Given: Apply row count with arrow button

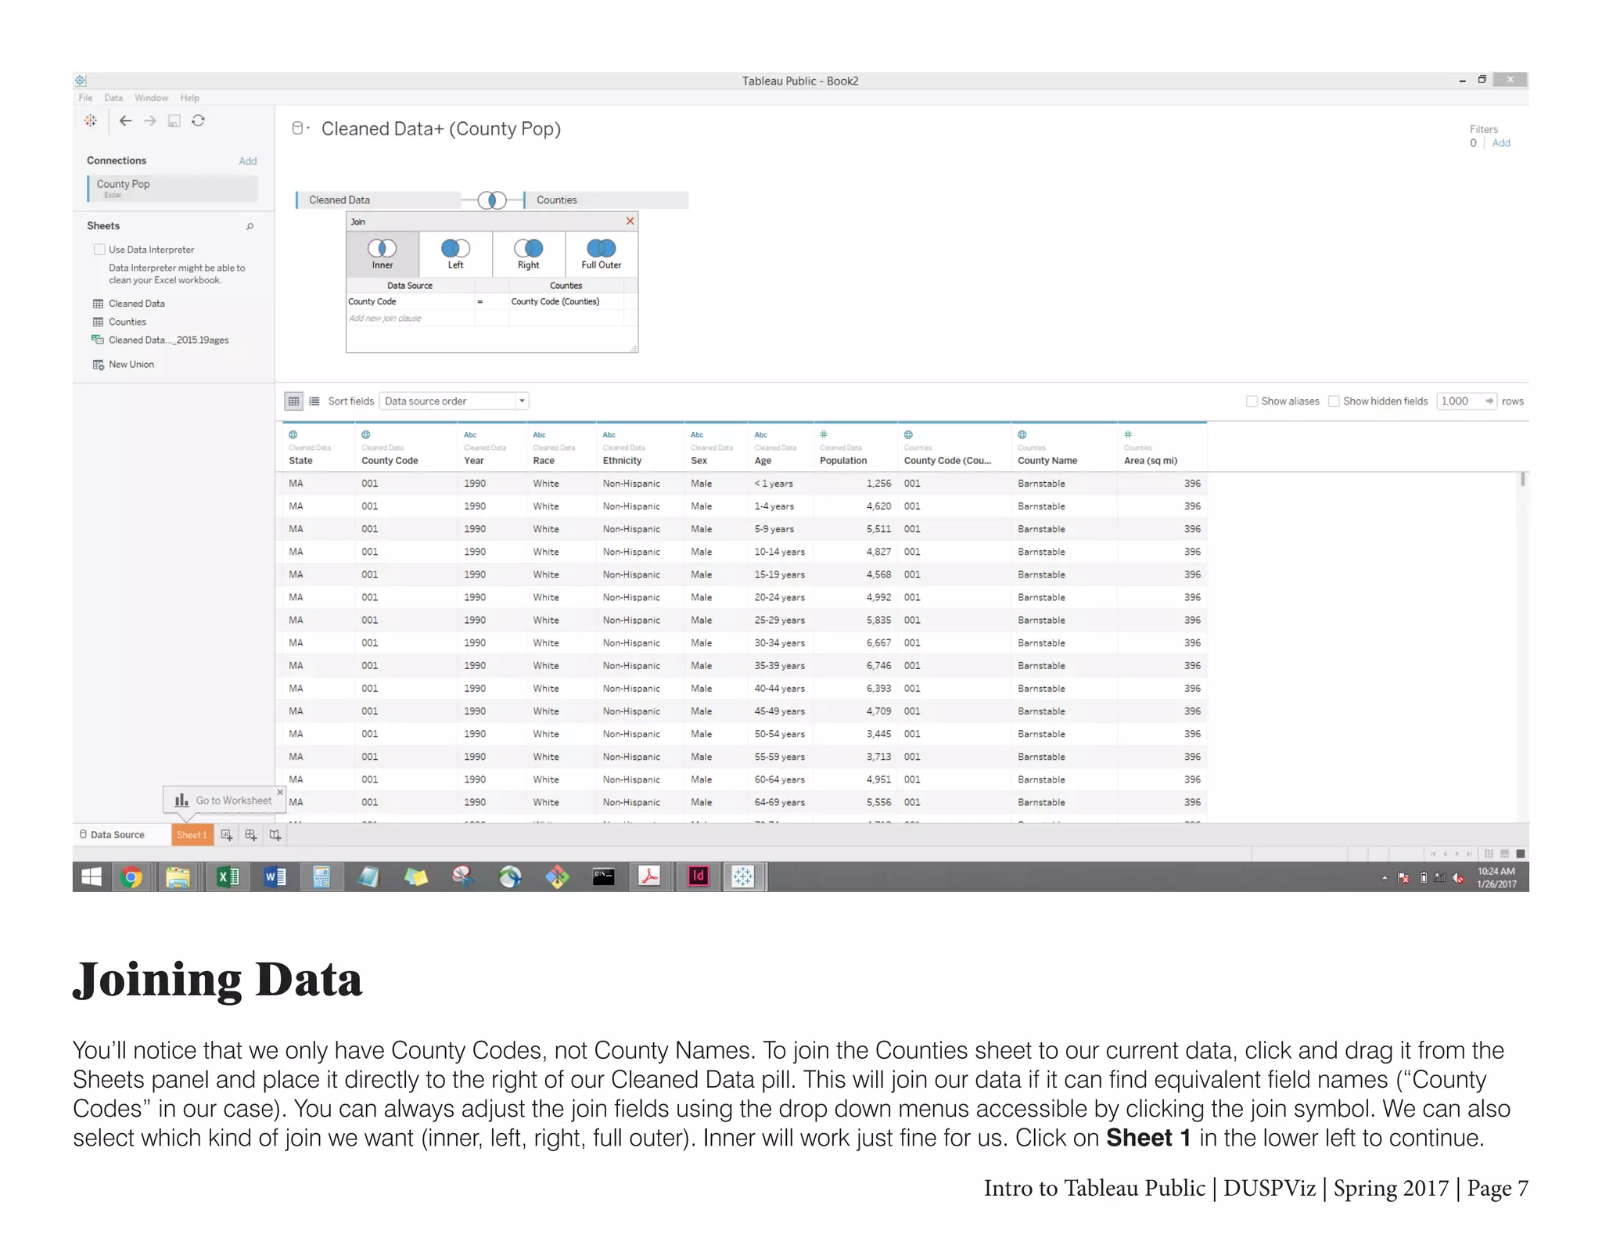Looking at the screenshot, I should 1490,401.
